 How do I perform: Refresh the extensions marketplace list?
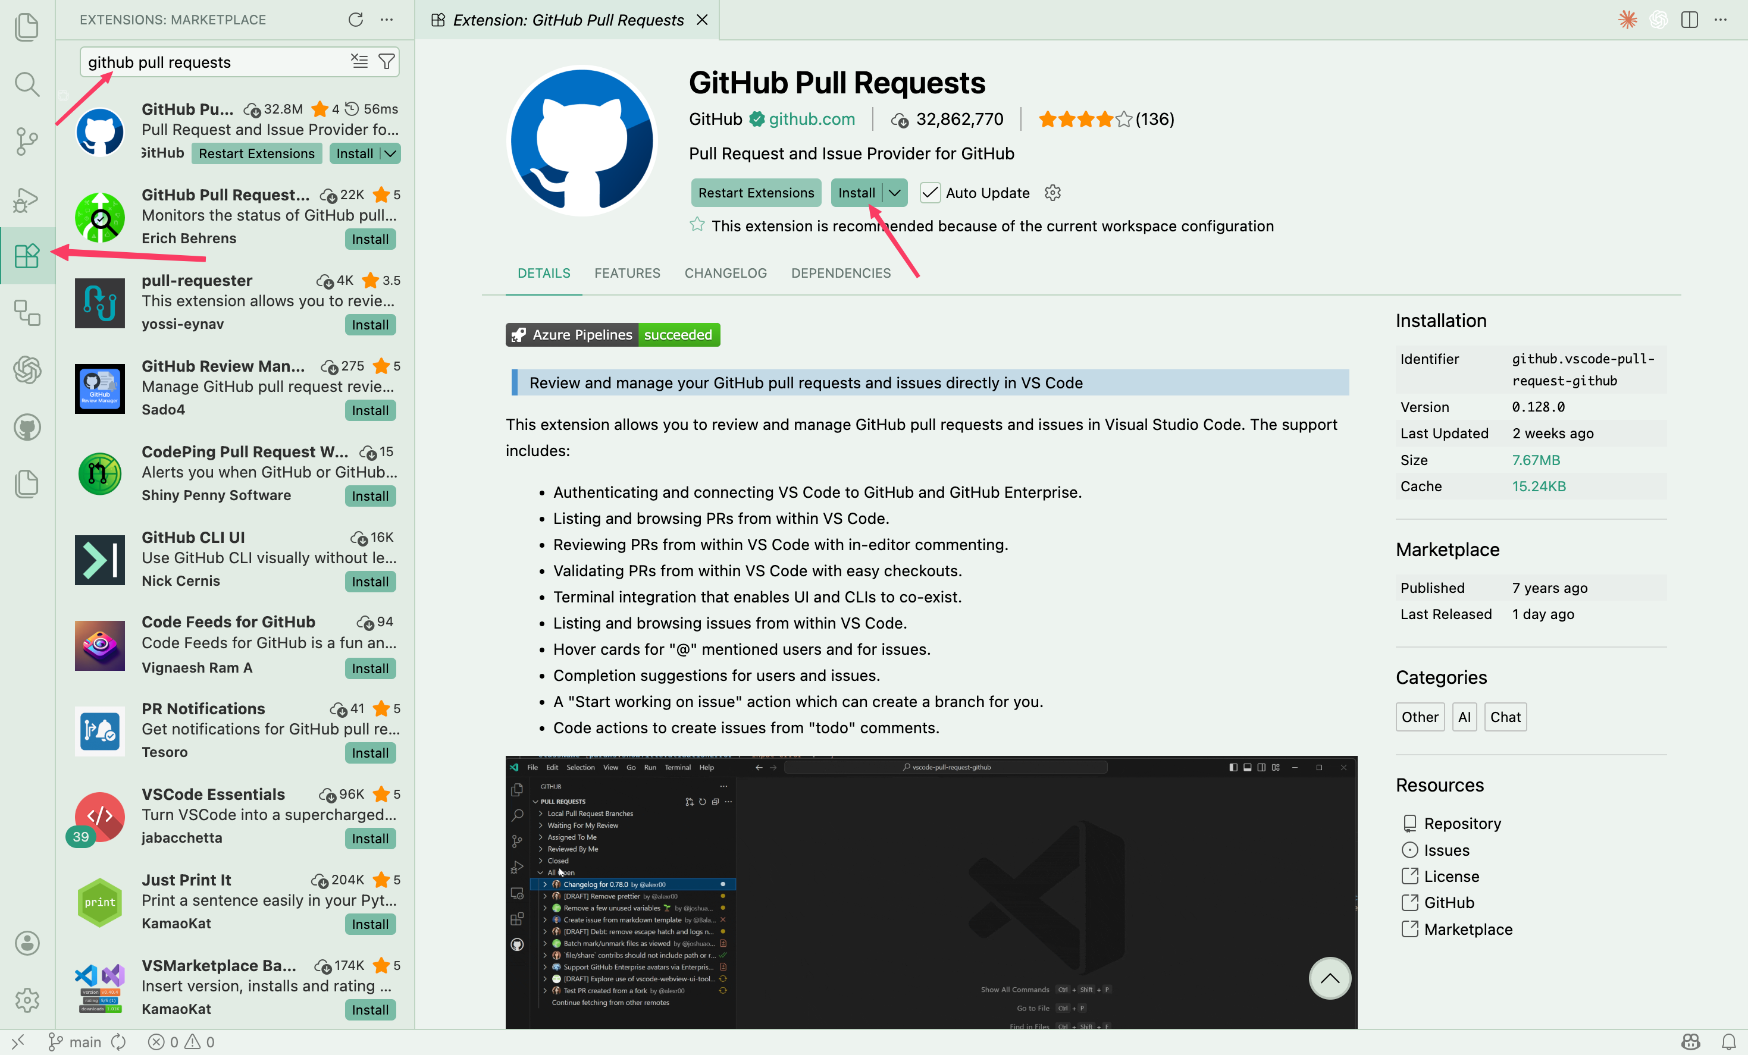coord(356,20)
